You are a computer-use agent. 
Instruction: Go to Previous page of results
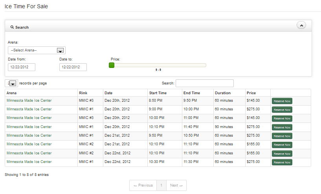pyautogui.click(x=143, y=185)
